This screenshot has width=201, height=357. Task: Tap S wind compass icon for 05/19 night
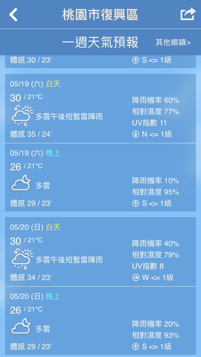coord(136,203)
